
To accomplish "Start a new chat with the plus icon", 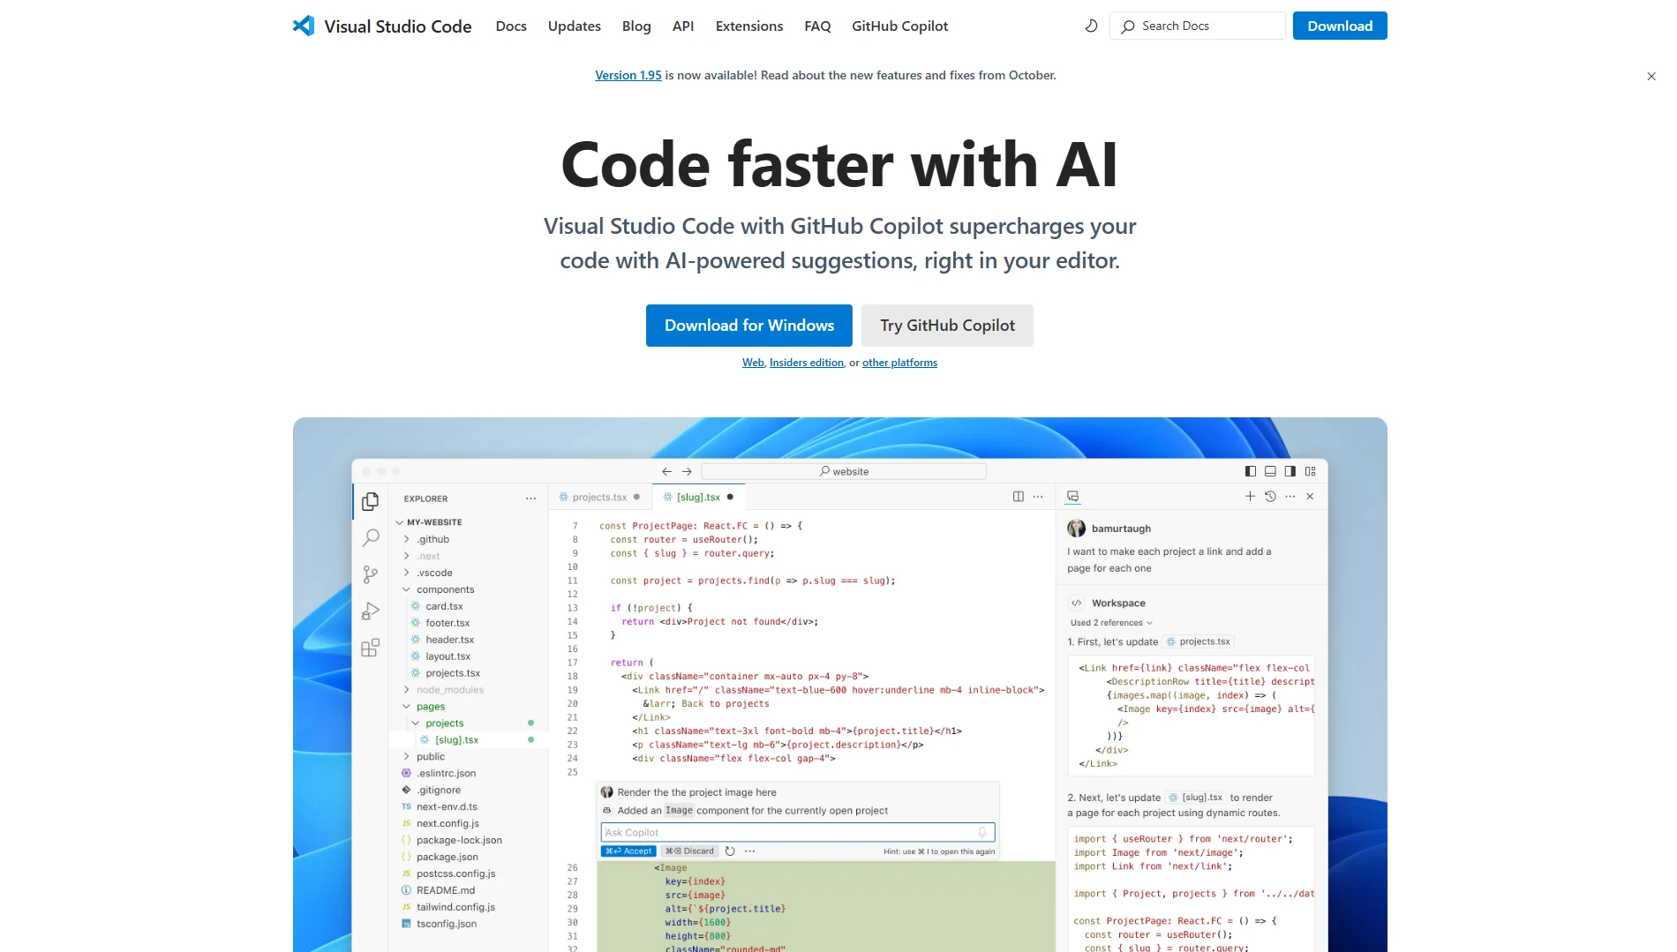I will (x=1250, y=497).
